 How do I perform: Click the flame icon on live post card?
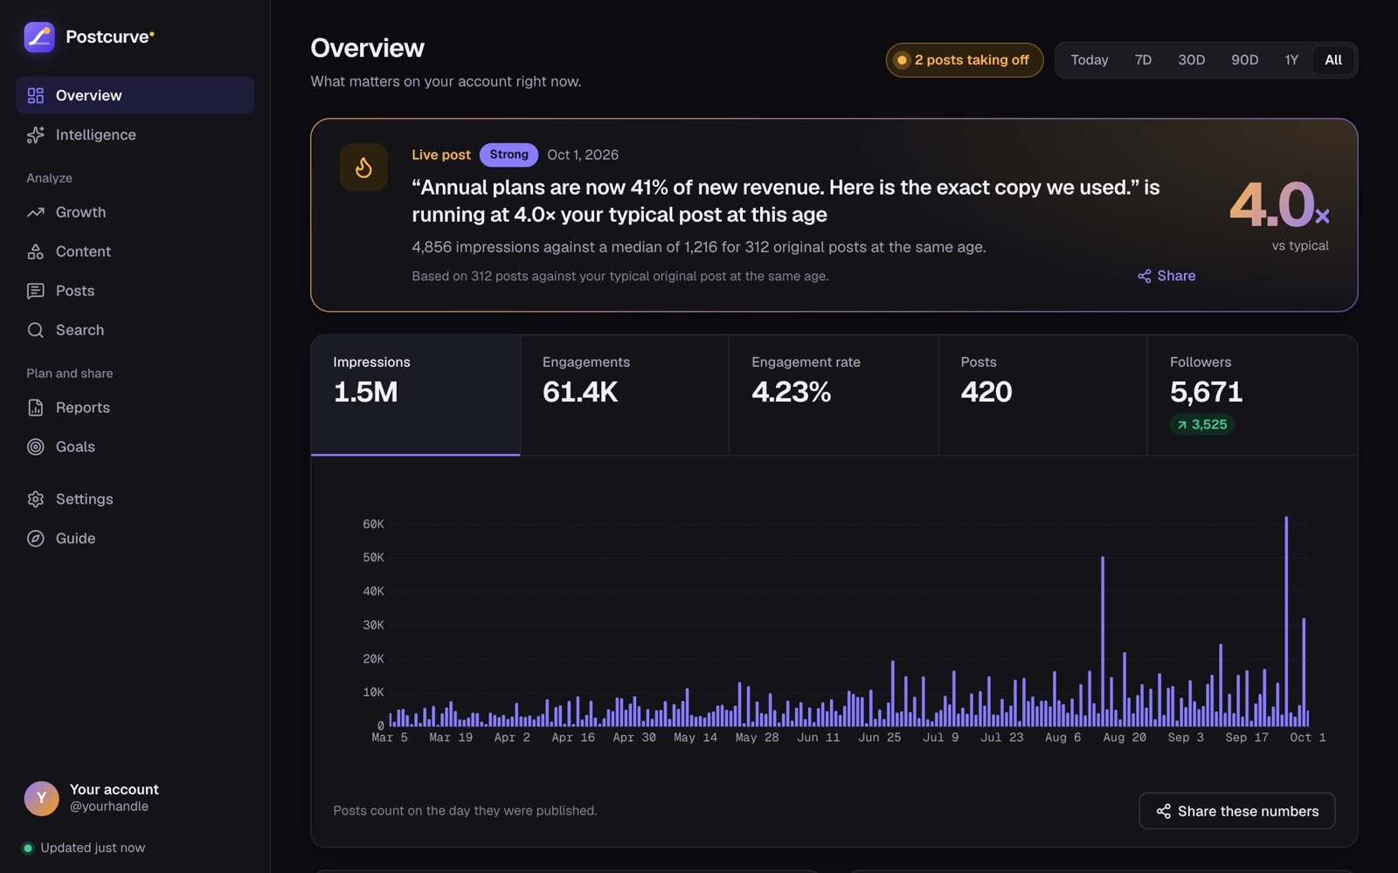tap(363, 167)
